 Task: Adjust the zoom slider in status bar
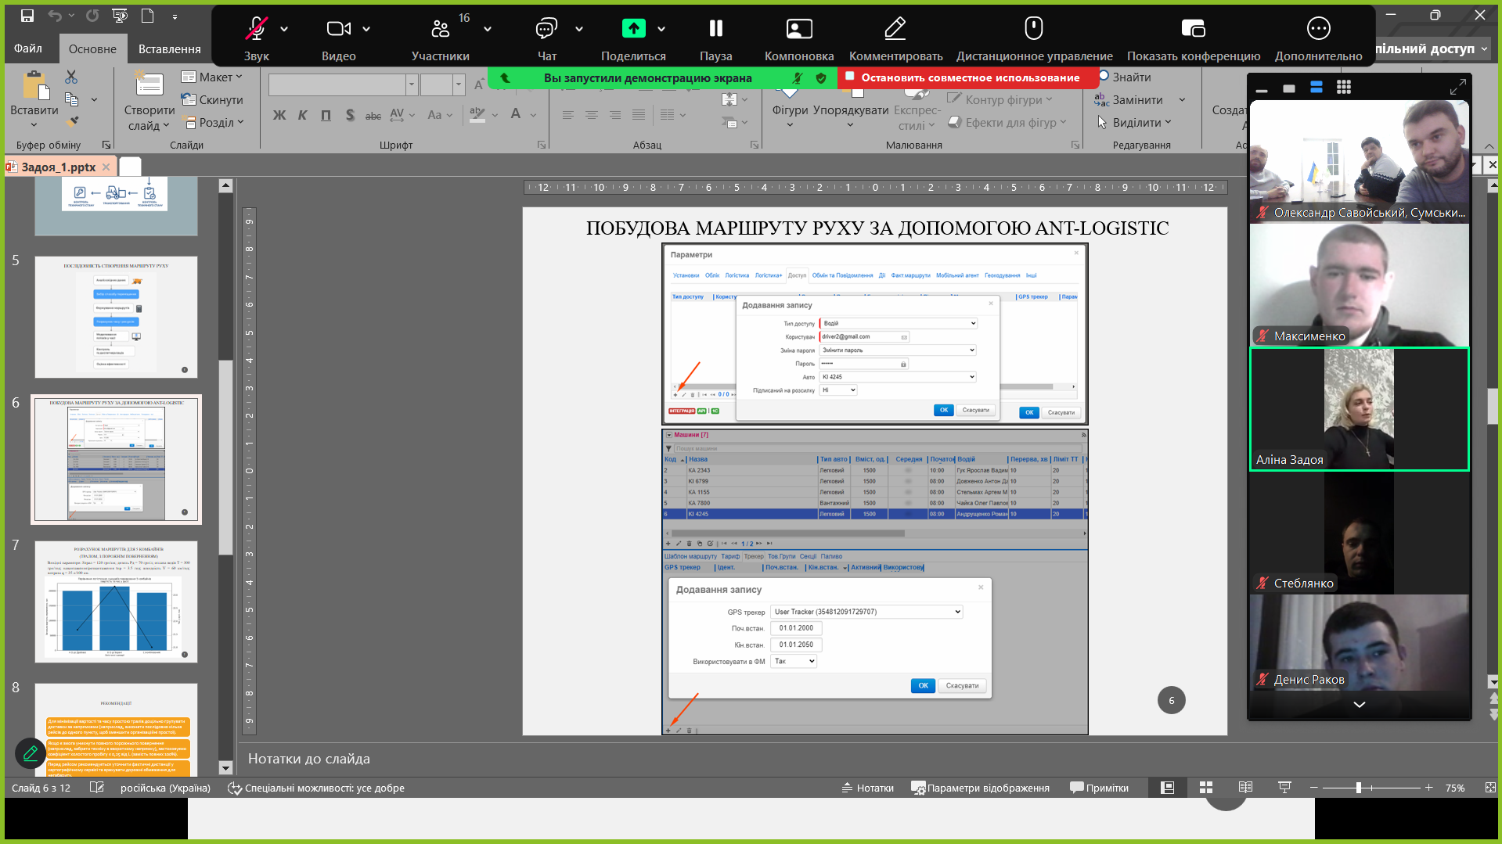[x=1359, y=788]
